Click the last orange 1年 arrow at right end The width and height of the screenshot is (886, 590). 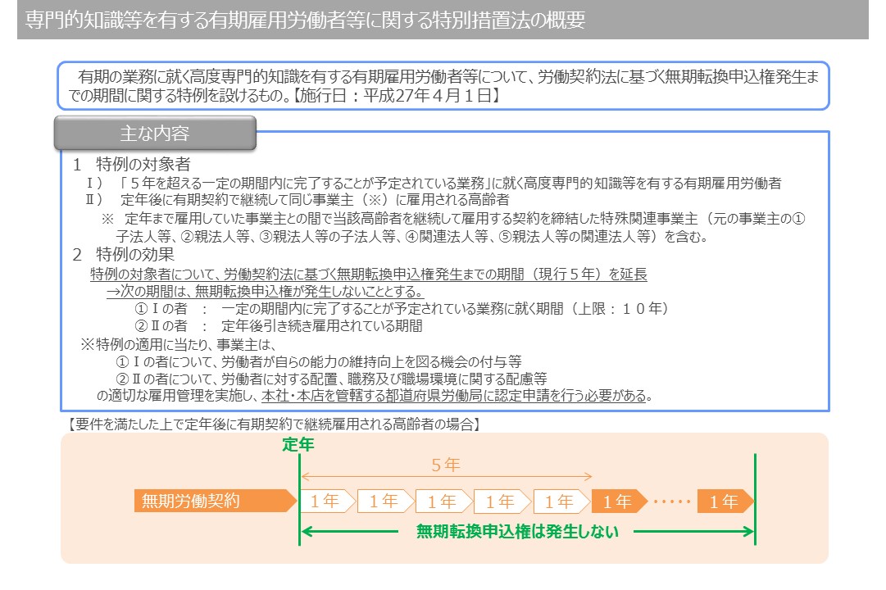(725, 501)
